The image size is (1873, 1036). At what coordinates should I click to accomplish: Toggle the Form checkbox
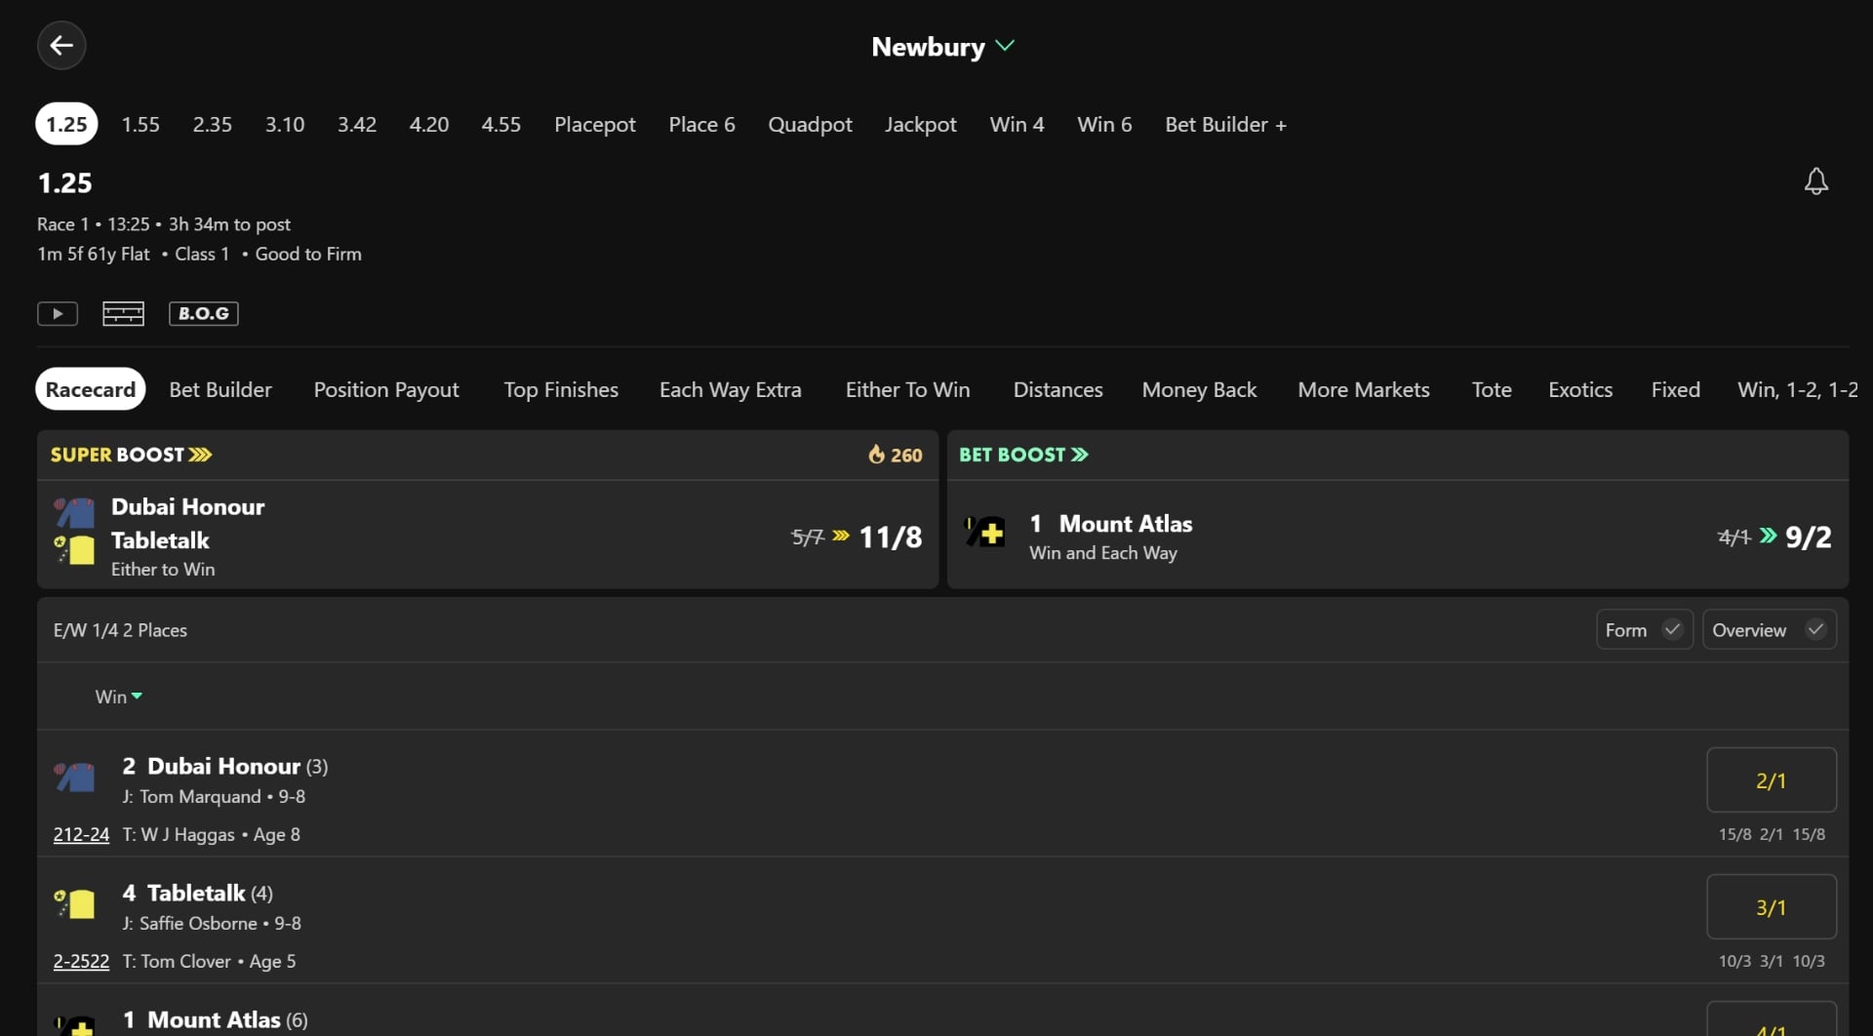1645,629
